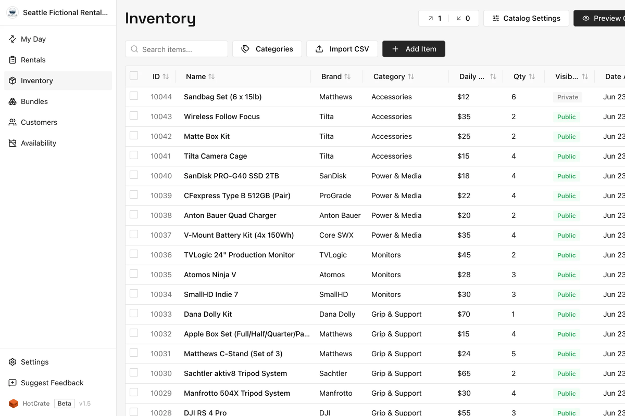
Task: Select the Bundles icon in sidebar
Action: click(x=12, y=101)
